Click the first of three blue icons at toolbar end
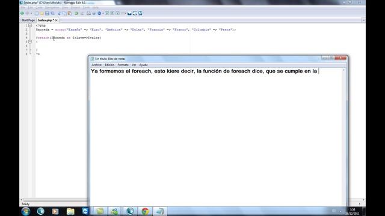Image resolution: width=385 pixels, height=216 pixels. [129, 13]
